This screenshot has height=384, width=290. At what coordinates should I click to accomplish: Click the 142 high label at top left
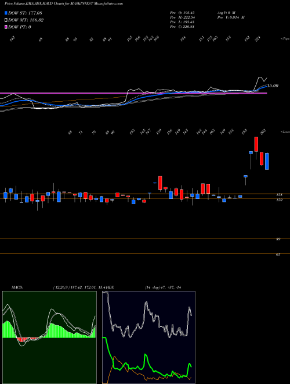tap(12, 38)
